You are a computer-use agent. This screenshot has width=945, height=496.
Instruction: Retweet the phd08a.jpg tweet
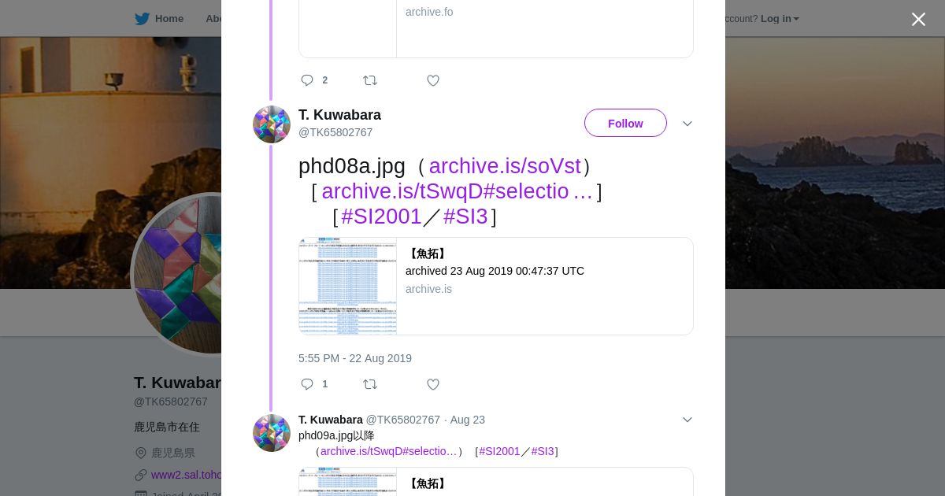point(370,384)
